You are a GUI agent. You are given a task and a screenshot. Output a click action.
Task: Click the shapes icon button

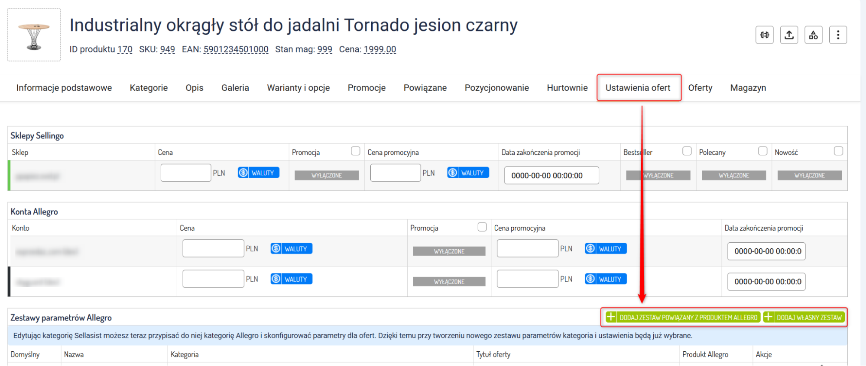[813, 35]
